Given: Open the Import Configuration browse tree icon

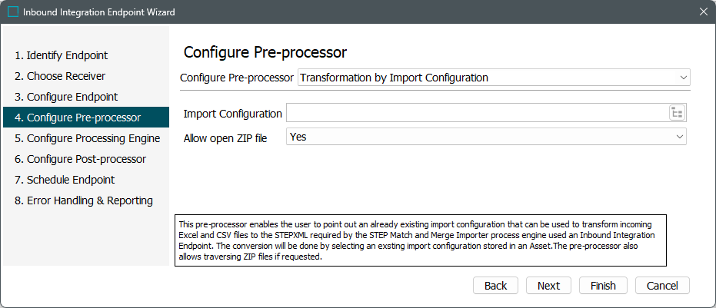Looking at the screenshot, I should (677, 114).
